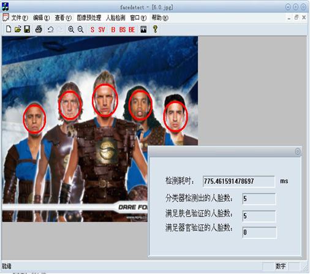Click the 检测耗时 time value field
This screenshot has width=310, height=274.
[238, 181]
